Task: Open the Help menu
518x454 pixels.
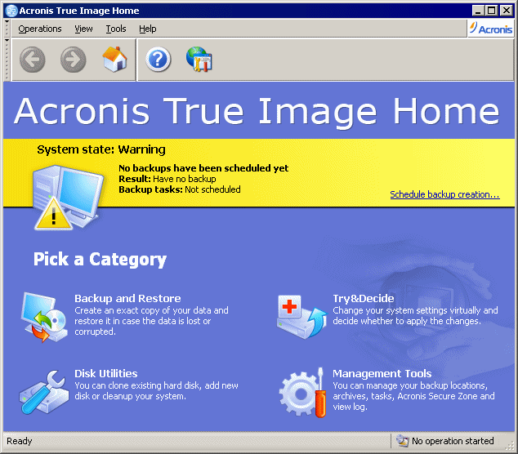Action: pyautogui.click(x=147, y=29)
